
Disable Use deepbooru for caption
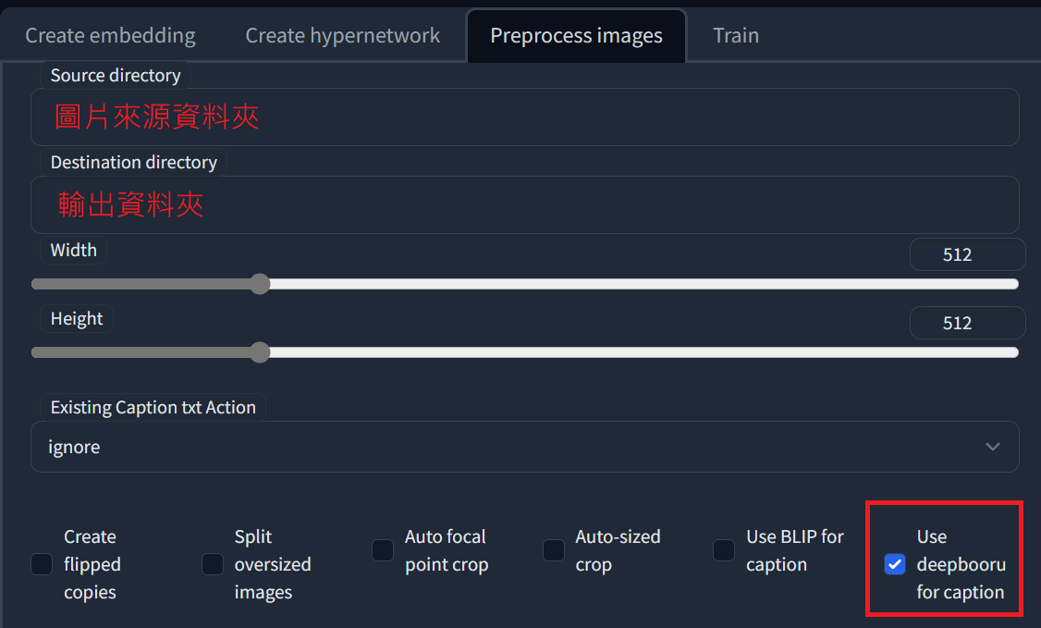894,563
